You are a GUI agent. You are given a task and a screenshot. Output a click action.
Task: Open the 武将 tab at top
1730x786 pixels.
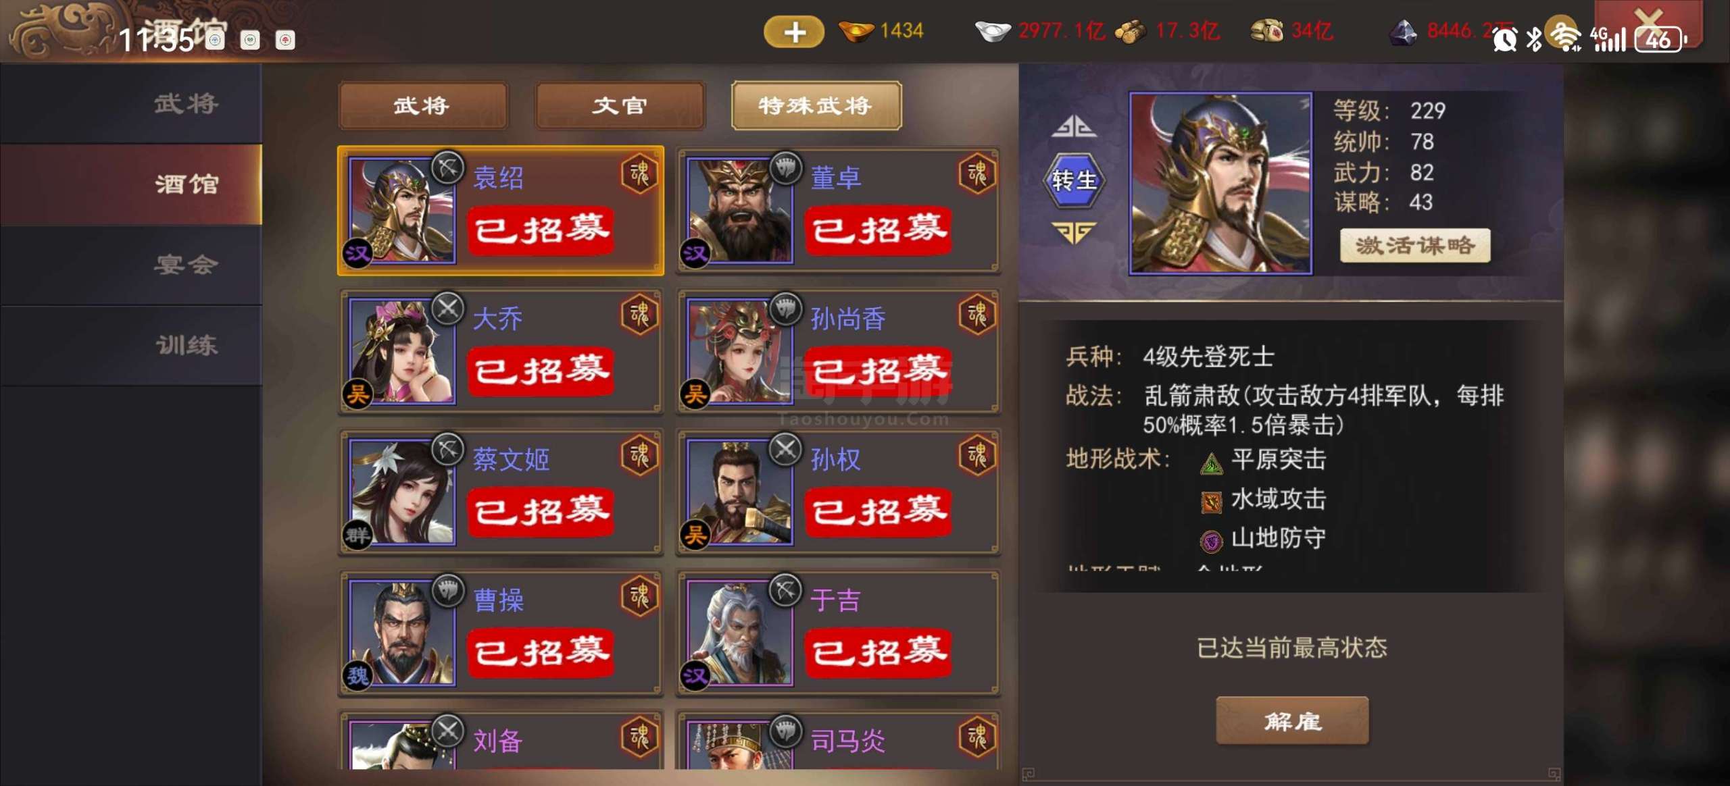pos(423,105)
